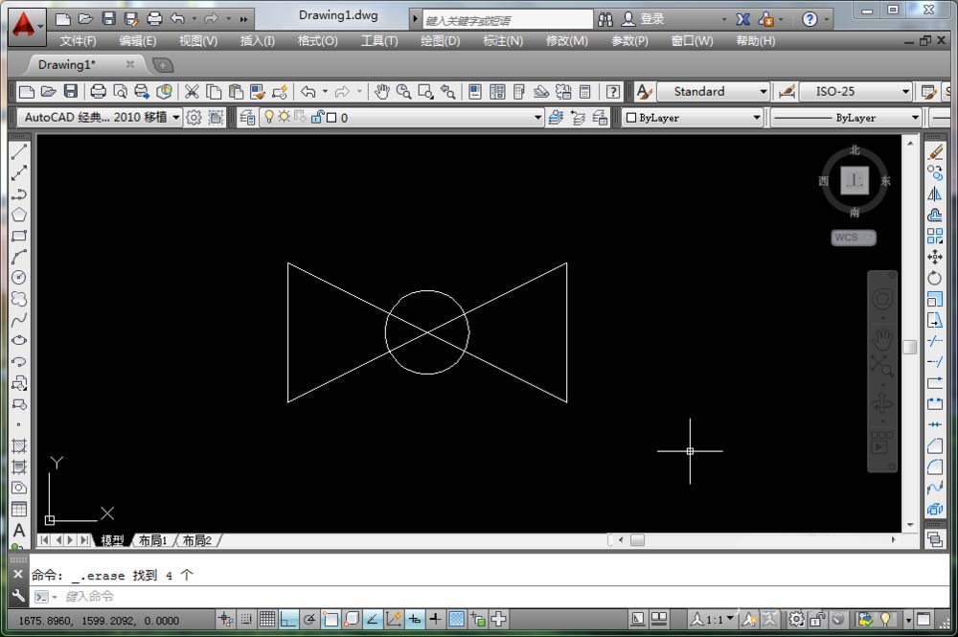Switch to the 布局1 layout tab

(152, 540)
